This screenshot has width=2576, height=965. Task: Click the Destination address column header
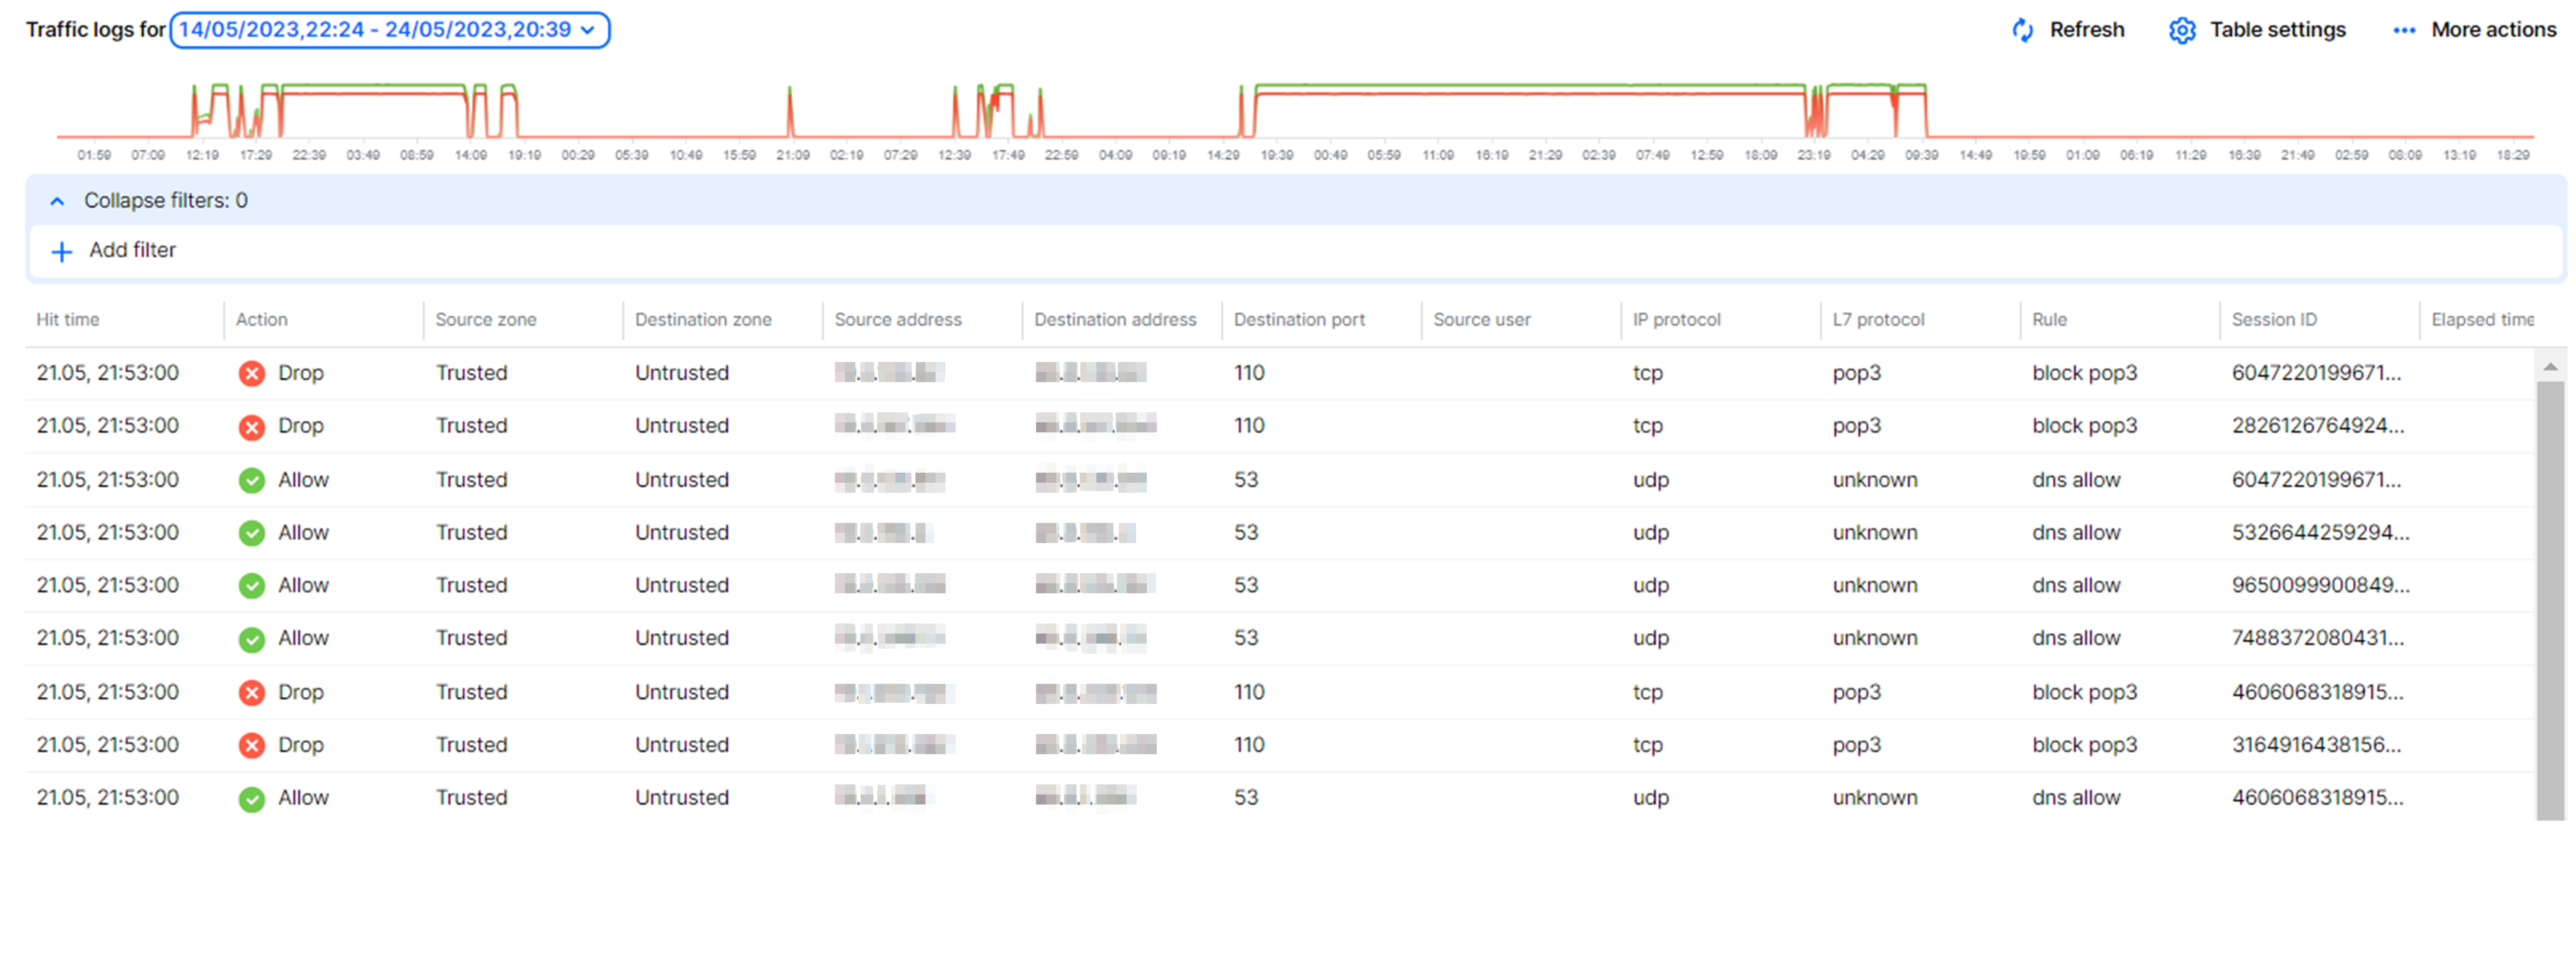(1115, 320)
